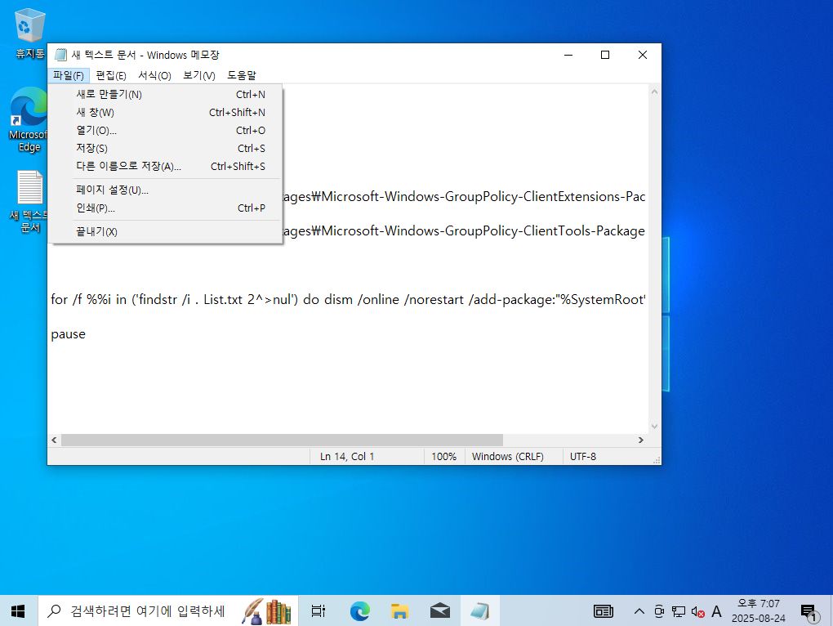Open Task View from the taskbar

pos(318,611)
